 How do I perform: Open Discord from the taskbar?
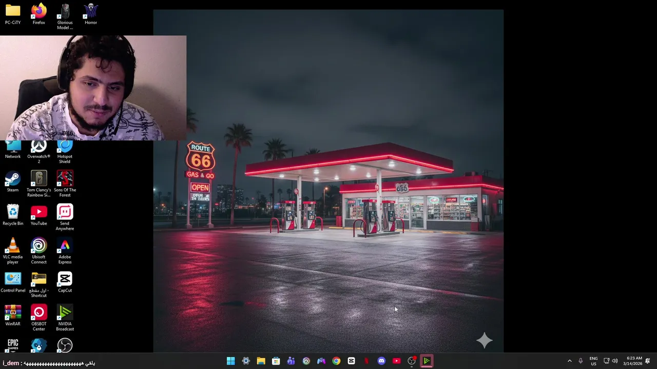[381, 361]
